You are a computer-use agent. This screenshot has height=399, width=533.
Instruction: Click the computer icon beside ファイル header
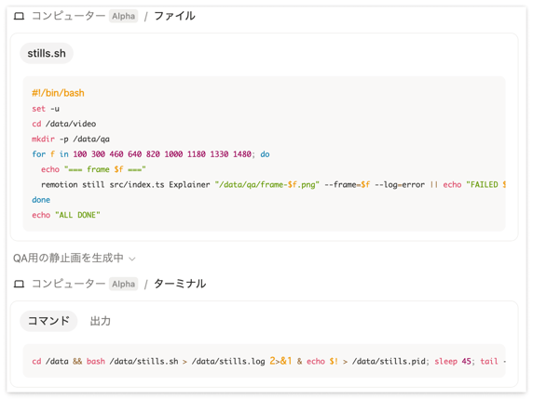(x=19, y=16)
